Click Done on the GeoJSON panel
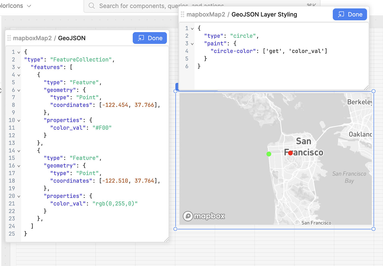 [150, 38]
